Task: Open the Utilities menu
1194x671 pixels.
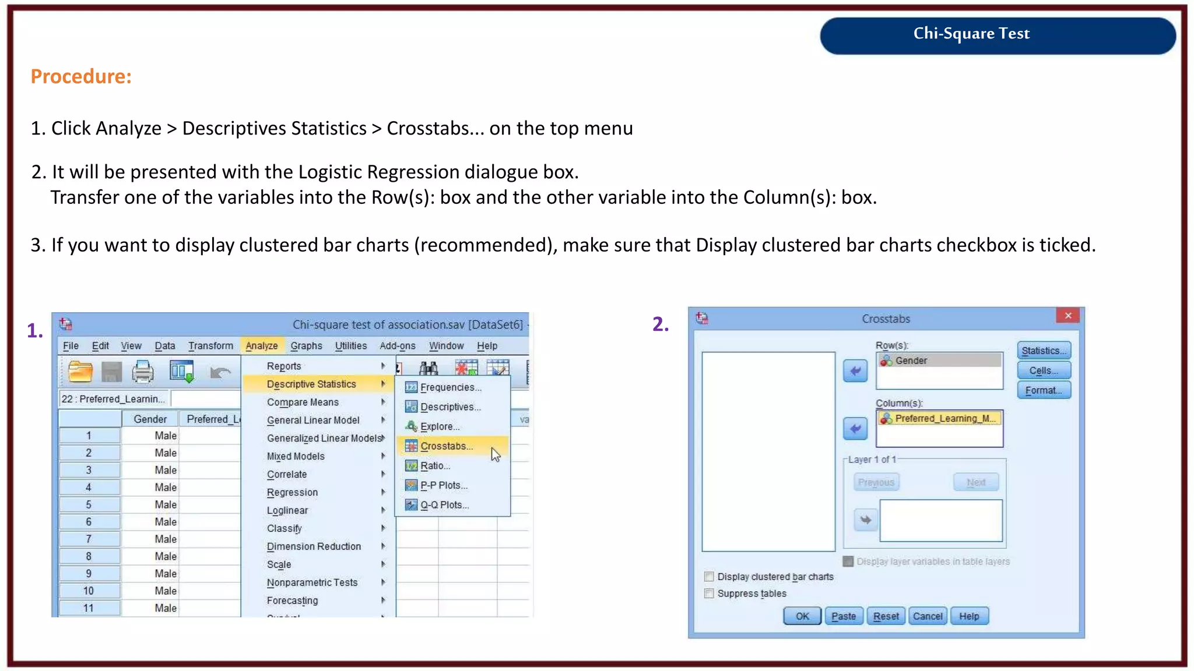Action: pos(351,345)
